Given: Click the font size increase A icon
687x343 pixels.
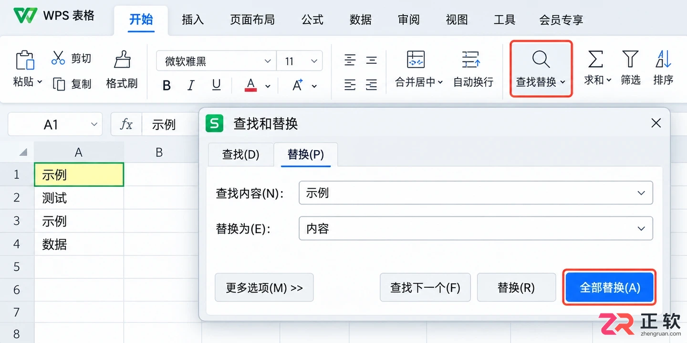Looking at the screenshot, I should point(298,85).
